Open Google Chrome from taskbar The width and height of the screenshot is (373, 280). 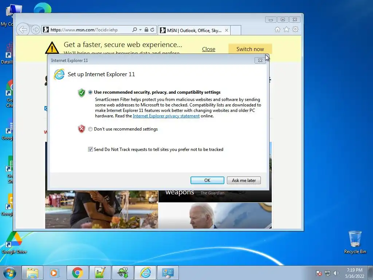[x=77, y=273]
